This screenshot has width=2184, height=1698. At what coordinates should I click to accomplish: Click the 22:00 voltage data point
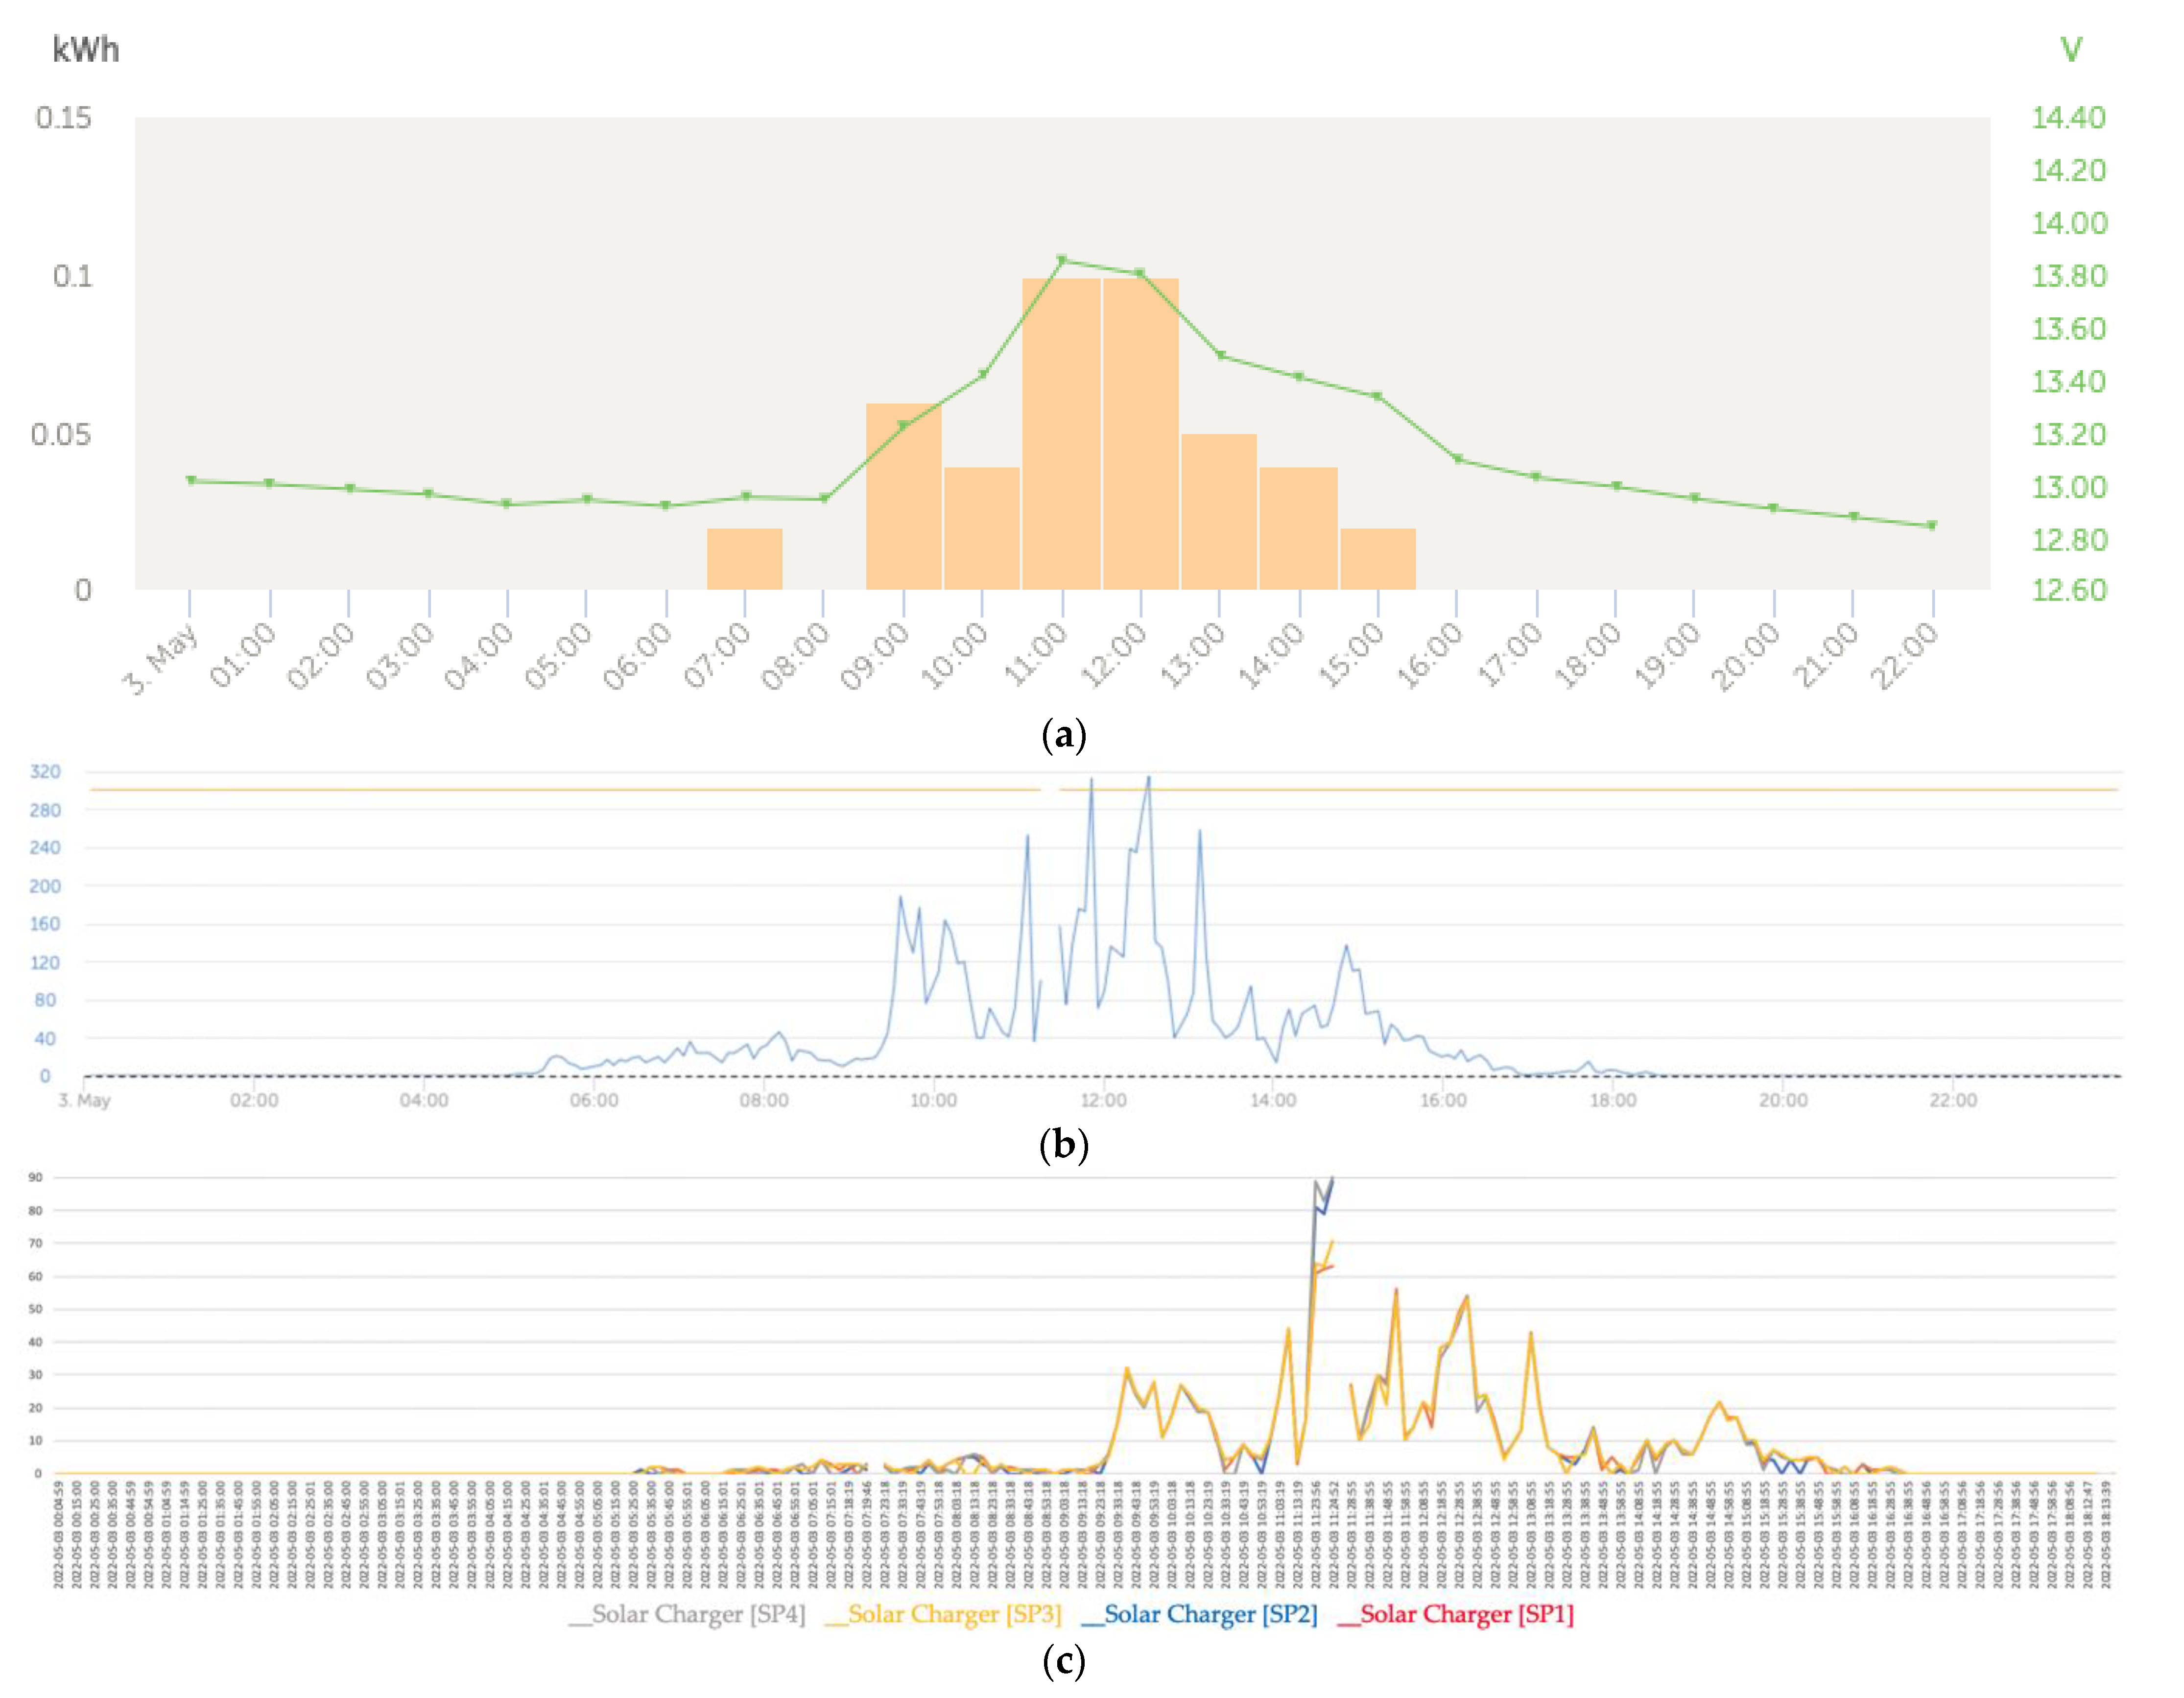pyautogui.click(x=1932, y=525)
